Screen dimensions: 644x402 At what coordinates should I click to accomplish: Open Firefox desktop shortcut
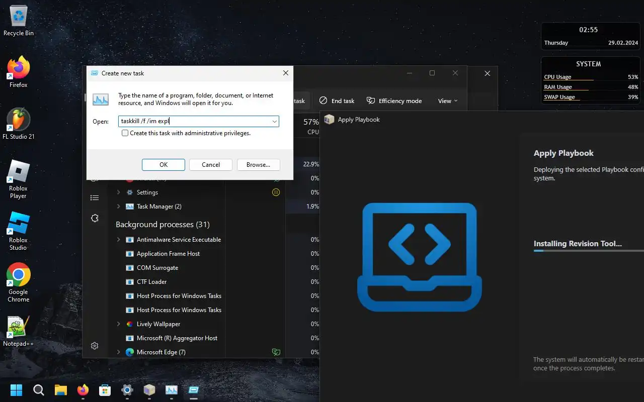[x=18, y=72]
